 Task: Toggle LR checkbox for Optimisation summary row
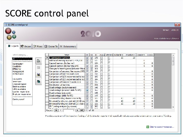(x=87, y=58)
